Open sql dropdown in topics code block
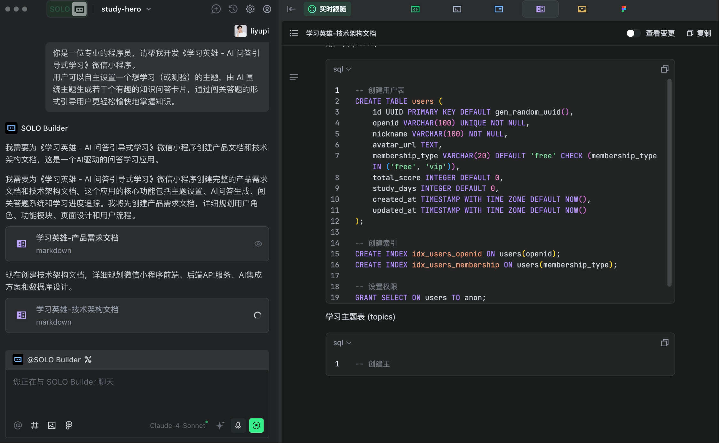Viewport: 719px width, 443px height. 342,342
